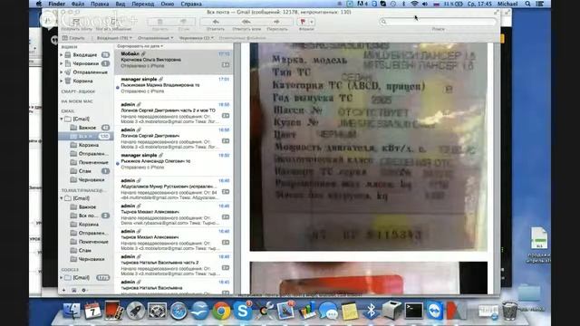Viewport: 580px width, 326px height.
Task: Open the Окно menu
Action: pyautogui.click(x=167, y=4)
